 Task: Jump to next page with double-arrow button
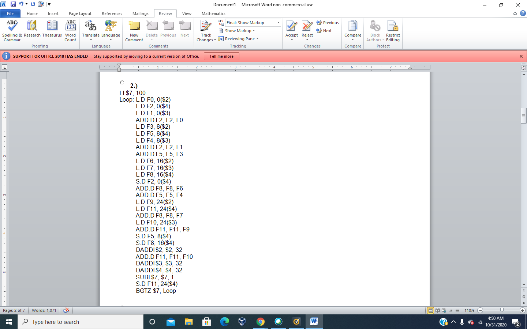[x=524, y=303]
